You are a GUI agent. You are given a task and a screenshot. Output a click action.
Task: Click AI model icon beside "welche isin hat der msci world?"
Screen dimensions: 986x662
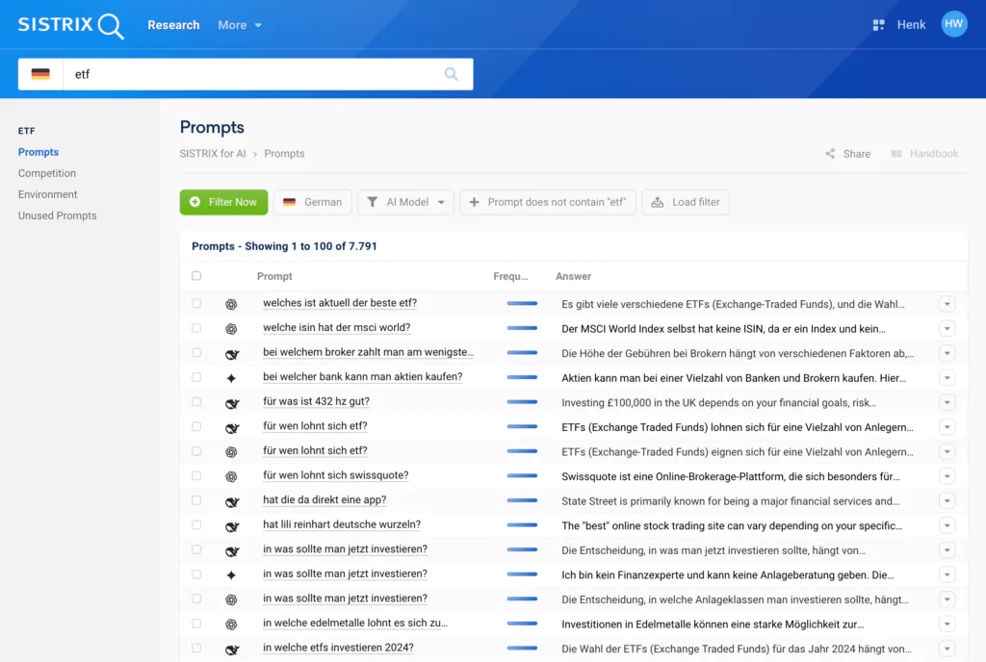pyautogui.click(x=231, y=328)
